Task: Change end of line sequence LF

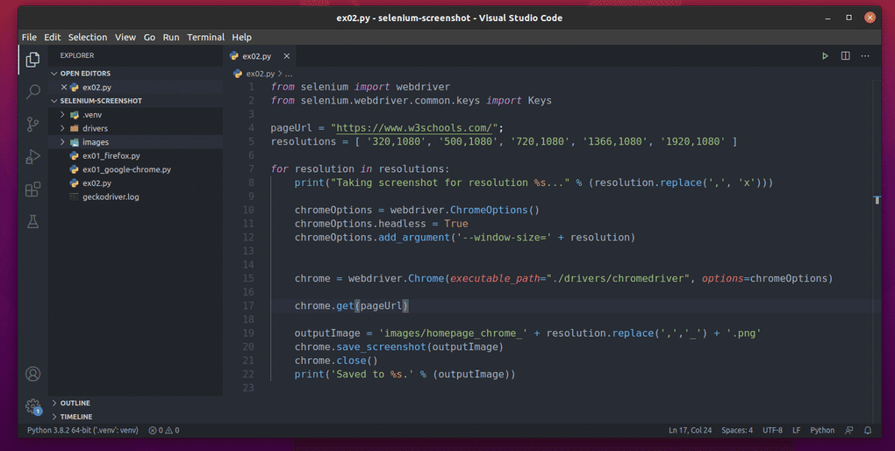Action: [x=796, y=431]
